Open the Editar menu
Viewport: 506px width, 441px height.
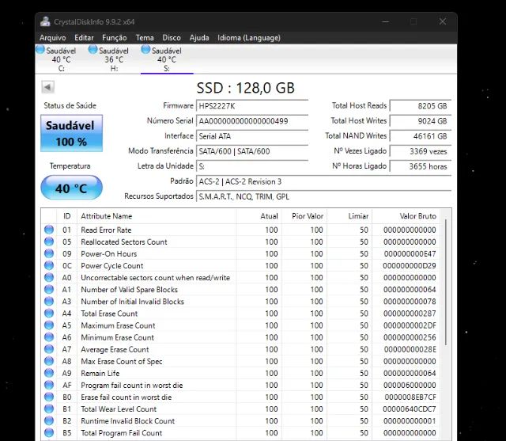click(84, 38)
